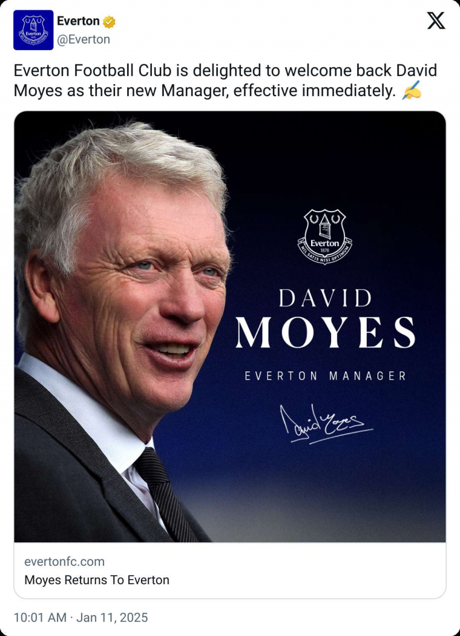Click the Jan 11, 2025 date

pos(112,618)
